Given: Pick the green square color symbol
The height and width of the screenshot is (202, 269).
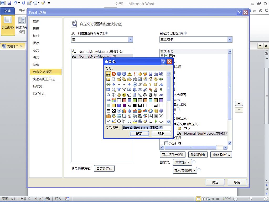Looking at the screenshot, I should click(x=135, y=100).
